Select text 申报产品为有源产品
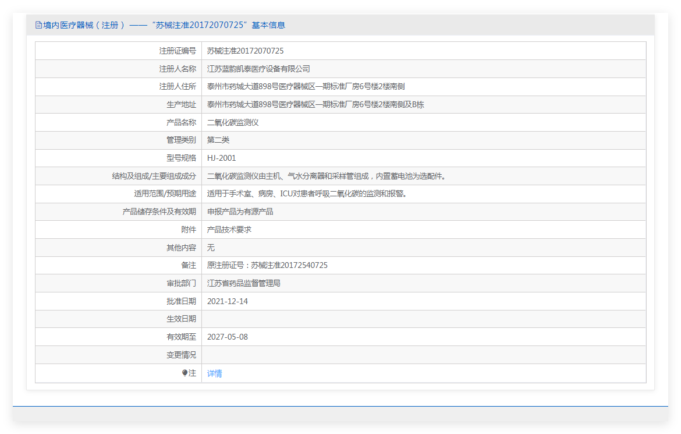The height and width of the screenshot is (434, 681). (240, 212)
